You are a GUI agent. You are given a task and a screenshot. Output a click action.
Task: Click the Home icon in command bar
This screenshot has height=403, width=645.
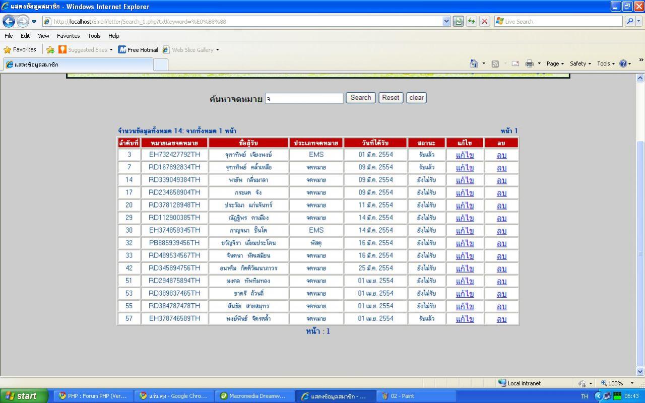(x=474, y=63)
